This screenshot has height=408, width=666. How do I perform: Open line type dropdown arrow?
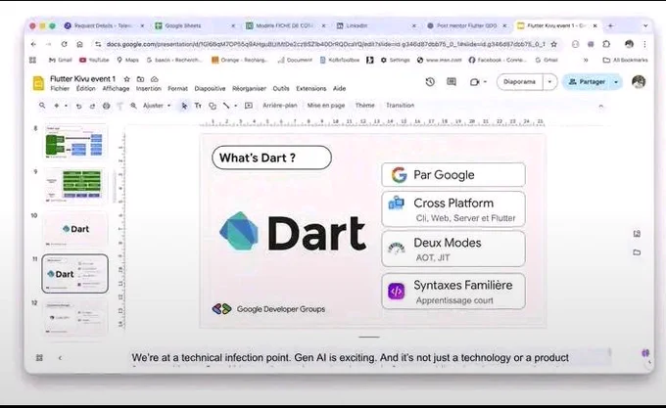(236, 106)
